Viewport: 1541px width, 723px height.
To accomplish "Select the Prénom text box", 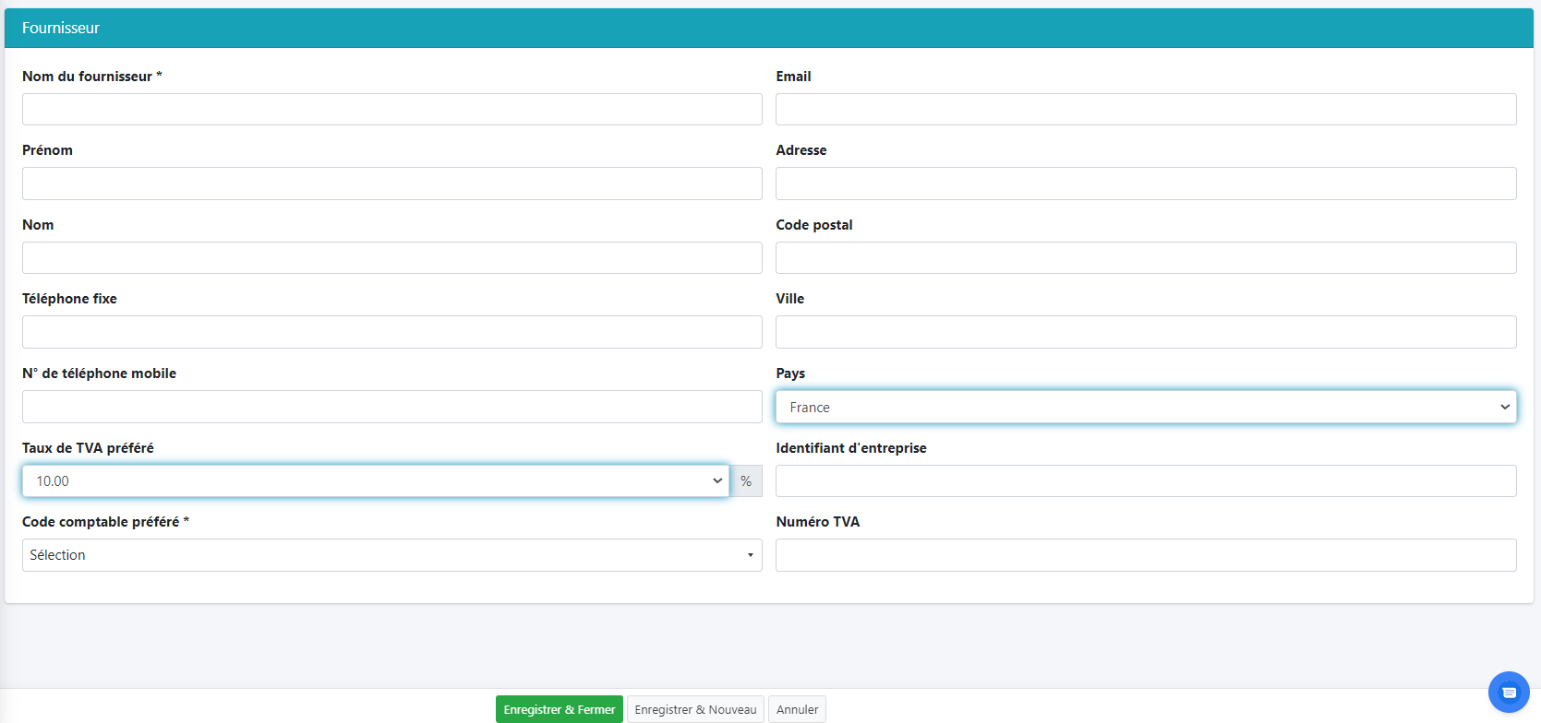I will pos(391,184).
